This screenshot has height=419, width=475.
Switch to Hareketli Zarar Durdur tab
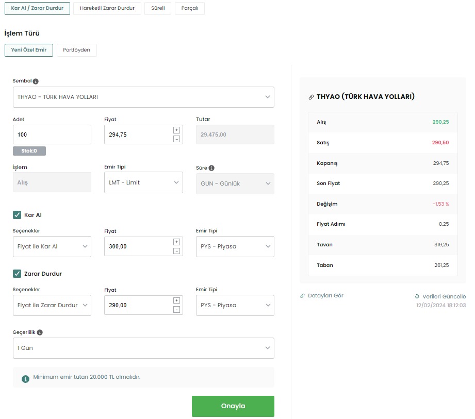point(107,8)
